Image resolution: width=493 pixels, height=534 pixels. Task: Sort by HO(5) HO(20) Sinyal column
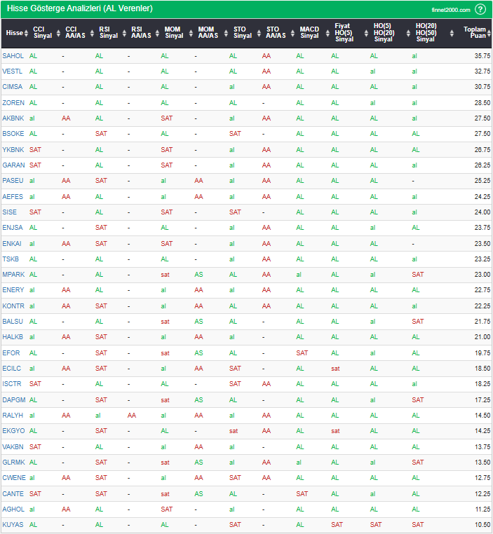point(384,33)
